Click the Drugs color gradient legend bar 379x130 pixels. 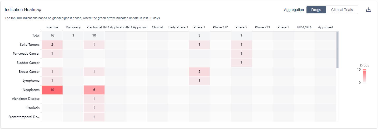[364, 76]
